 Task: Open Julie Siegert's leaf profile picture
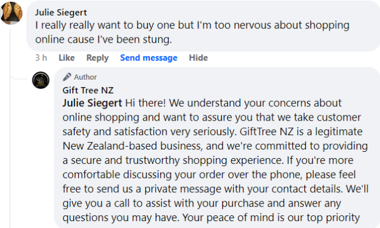11,13
